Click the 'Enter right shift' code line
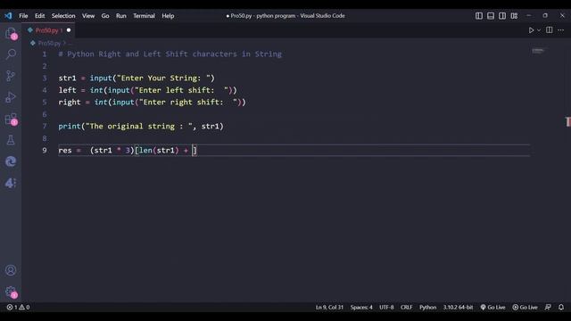571x321 pixels. (153, 103)
